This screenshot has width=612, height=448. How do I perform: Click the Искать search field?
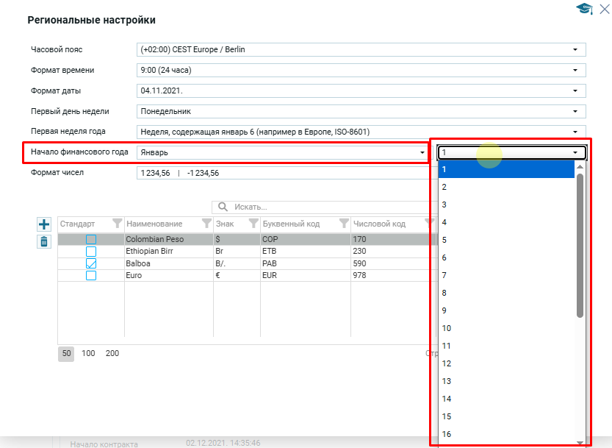point(323,207)
